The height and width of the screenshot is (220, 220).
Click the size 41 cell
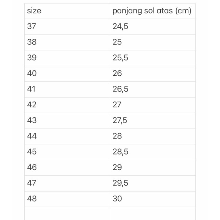pyautogui.click(x=31, y=89)
